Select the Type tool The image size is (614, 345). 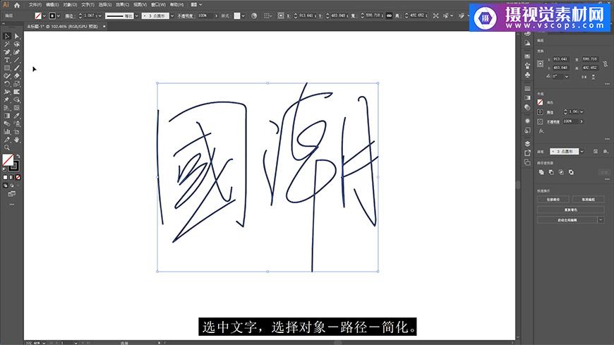tap(6, 60)
